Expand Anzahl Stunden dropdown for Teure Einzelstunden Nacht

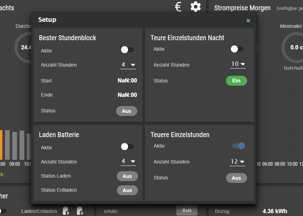click(x=238, y=64)
